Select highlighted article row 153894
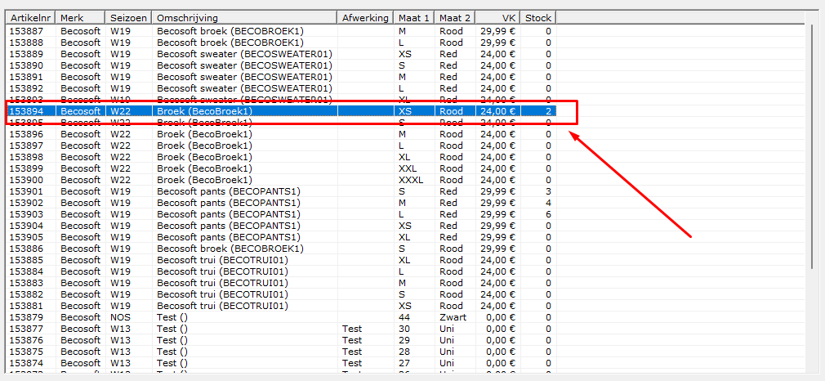 (281, 111)
